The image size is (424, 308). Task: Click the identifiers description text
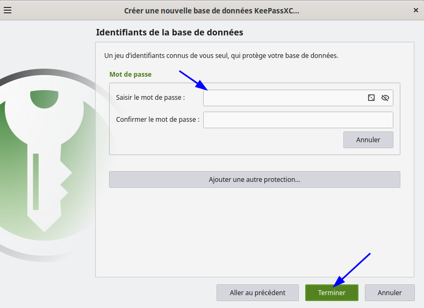pos(221,55)
